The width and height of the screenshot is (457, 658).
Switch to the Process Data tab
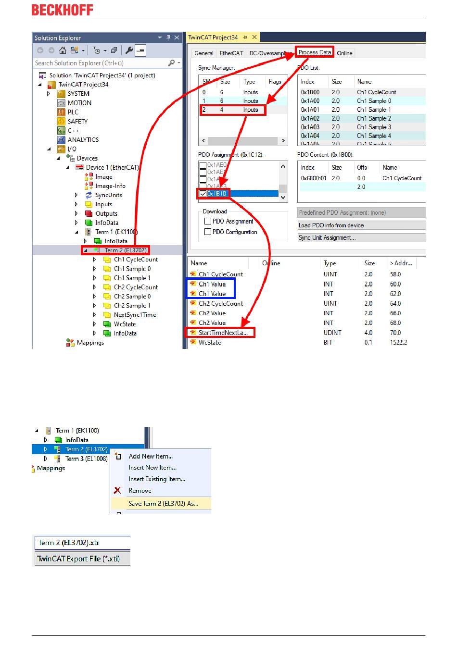pos(315,52)
